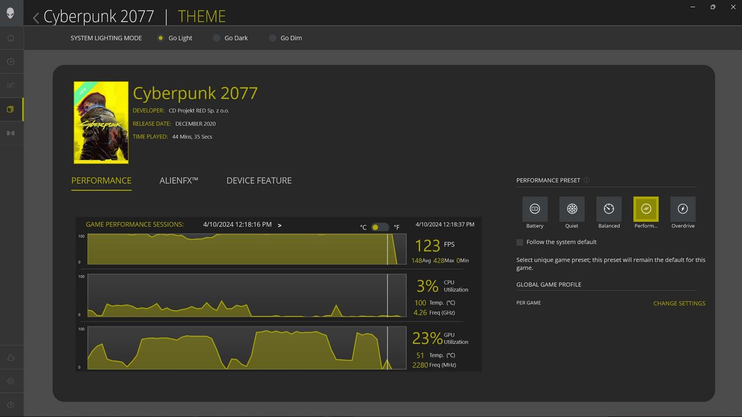Click the Alienware head logo
The height and width of the screenshot is (417, 742).
point(10,13)
